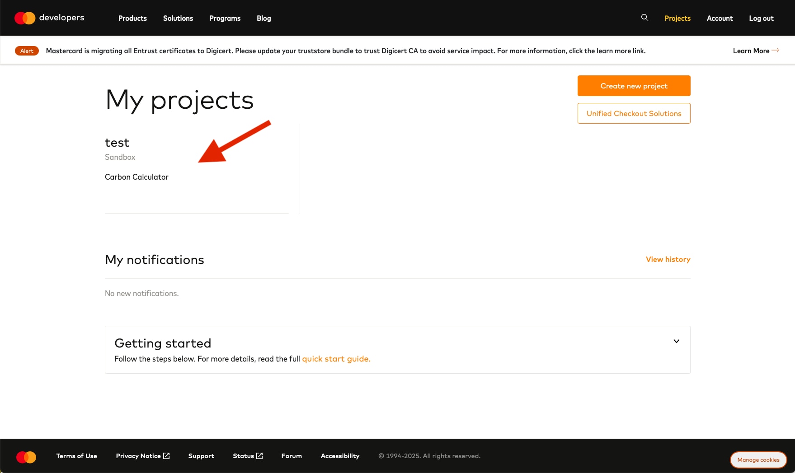Click the Learn More arrow icon
This screenshot has height=473, width=795.
775,51
